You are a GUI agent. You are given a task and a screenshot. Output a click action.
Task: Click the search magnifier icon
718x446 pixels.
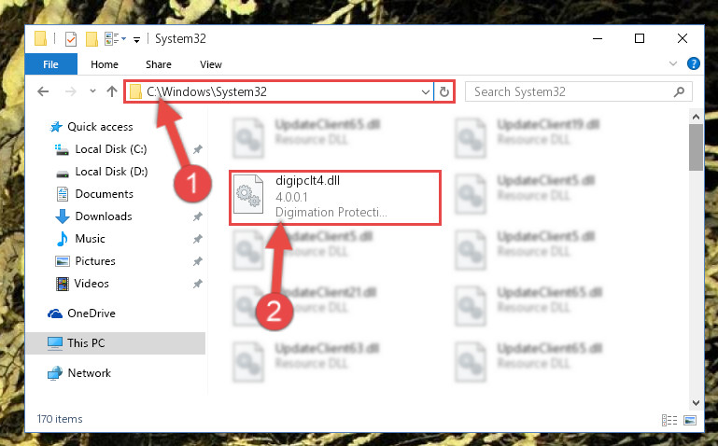(x=679, y=92)
